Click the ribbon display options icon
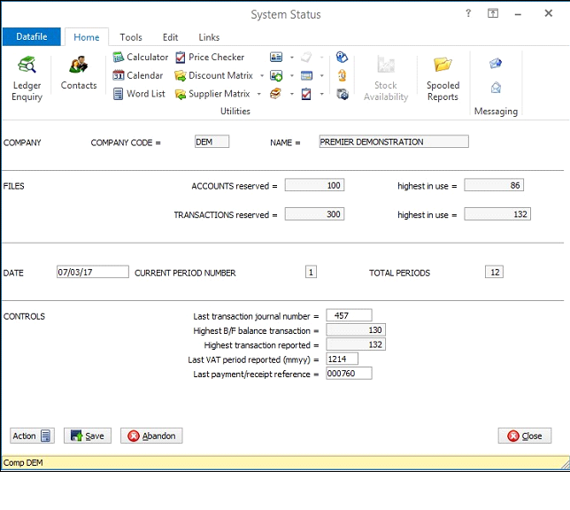The width and height of the screenshot is (570, 510). 493,13
